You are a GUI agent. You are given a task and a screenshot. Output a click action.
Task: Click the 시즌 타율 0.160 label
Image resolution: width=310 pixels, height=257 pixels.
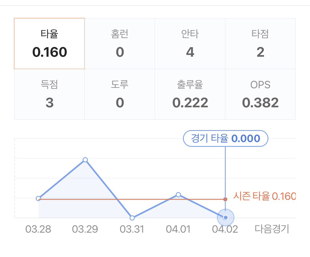(264, 197)
